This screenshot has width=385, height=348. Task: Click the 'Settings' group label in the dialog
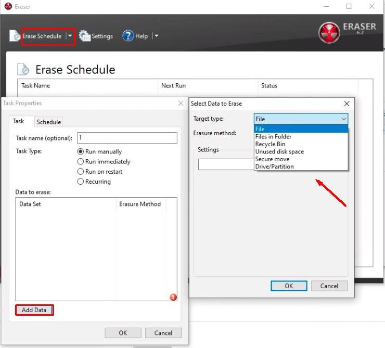[x=208, y=149]
